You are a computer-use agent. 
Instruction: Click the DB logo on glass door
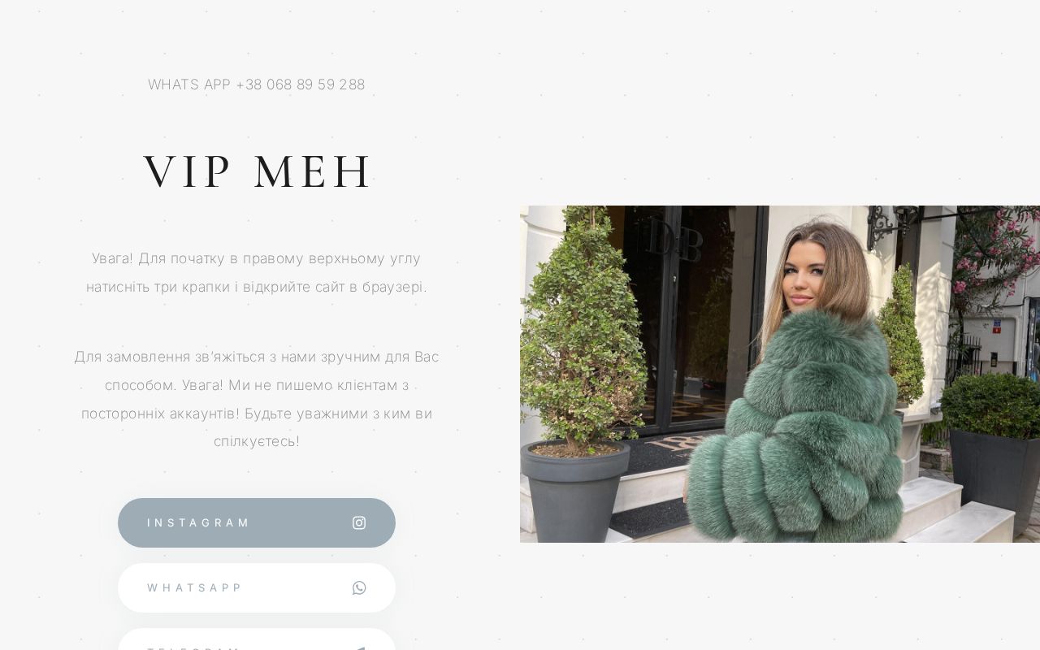tap(677, 240)
